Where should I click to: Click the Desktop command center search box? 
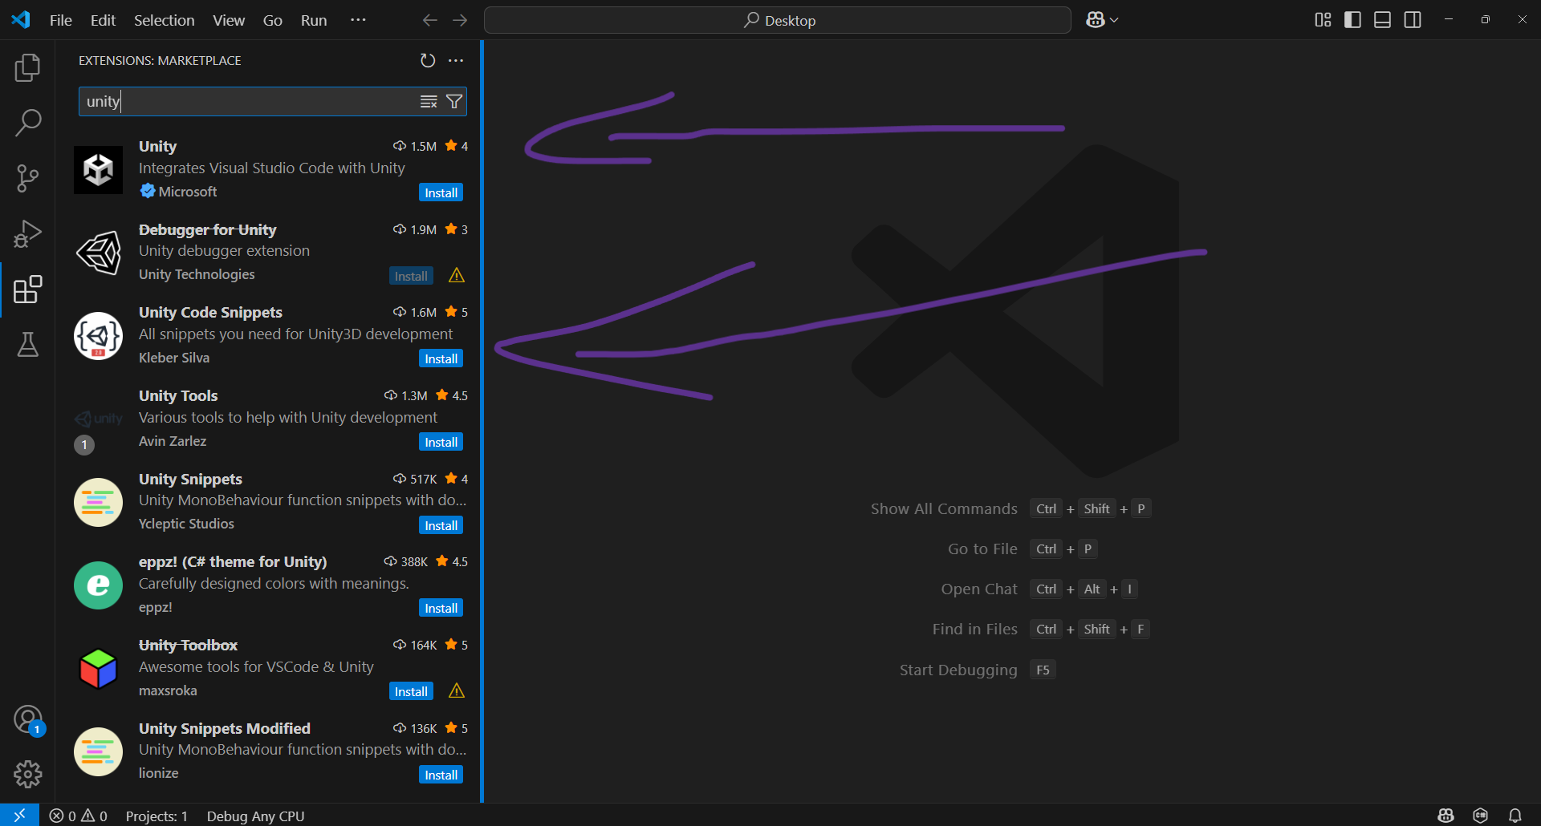[x=777, y=20]
